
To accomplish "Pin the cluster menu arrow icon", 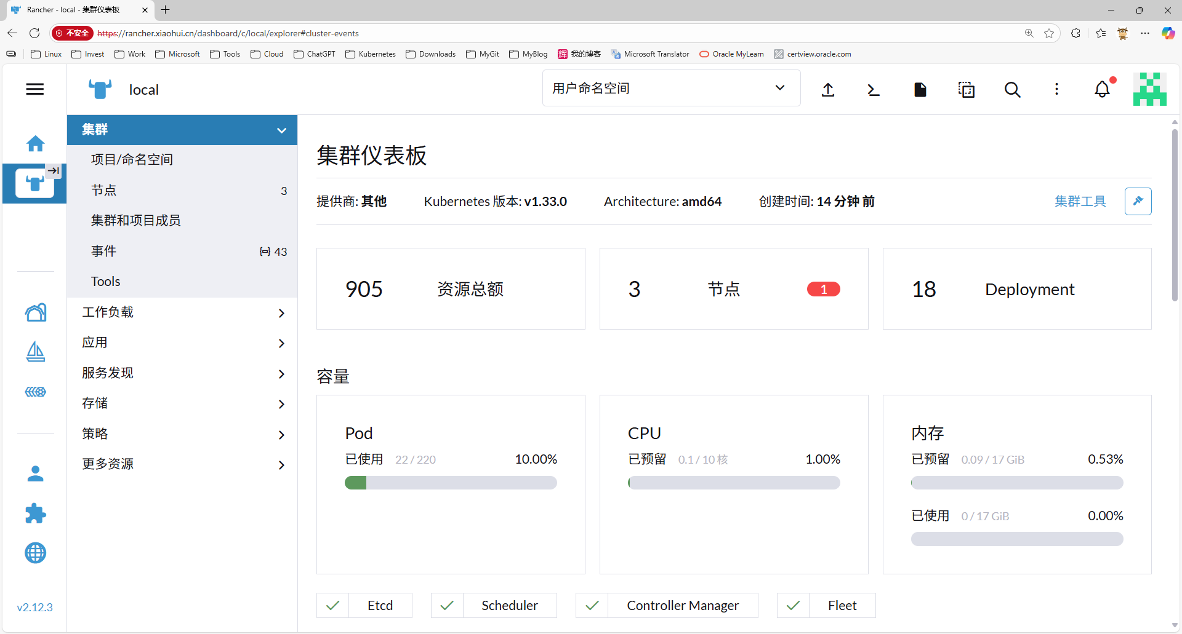I will click(x=54, y=171).
